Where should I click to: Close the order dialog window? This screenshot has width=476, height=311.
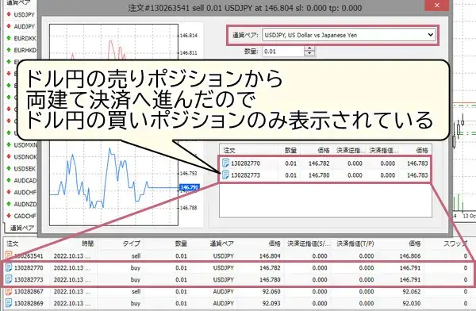point(437,6)
